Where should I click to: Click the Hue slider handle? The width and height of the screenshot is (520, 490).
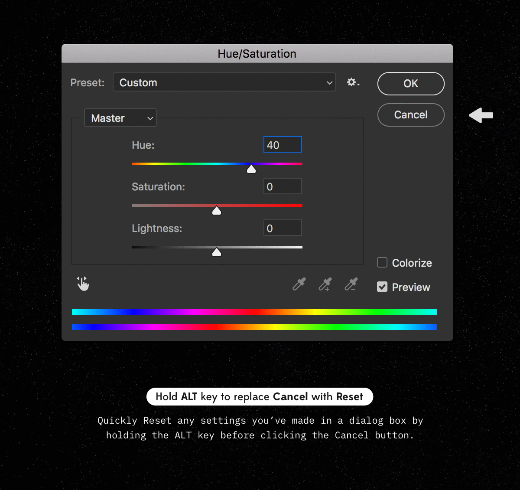[x=251, y=169]
